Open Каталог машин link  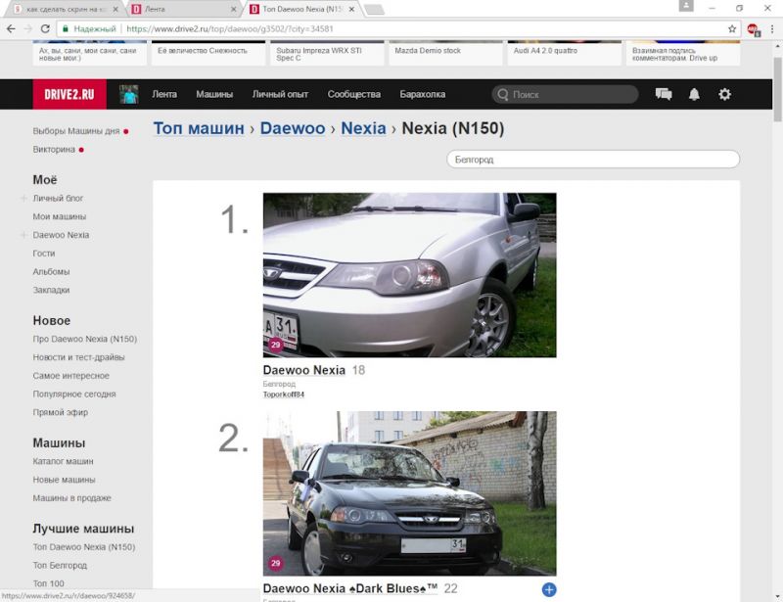63,461
